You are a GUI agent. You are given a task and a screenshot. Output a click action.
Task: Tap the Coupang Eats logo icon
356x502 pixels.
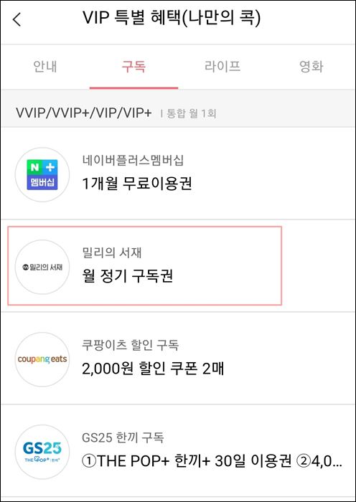click(42, 359)
